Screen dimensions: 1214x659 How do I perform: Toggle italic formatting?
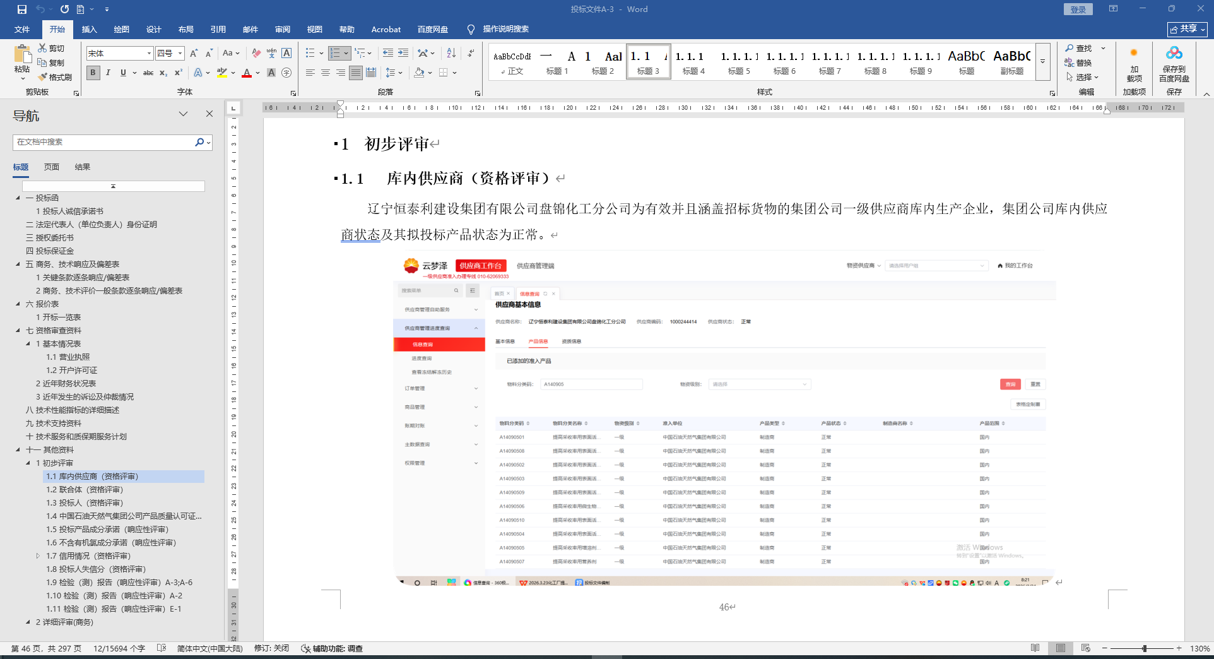pyautogui.click(x=108, y=73)
